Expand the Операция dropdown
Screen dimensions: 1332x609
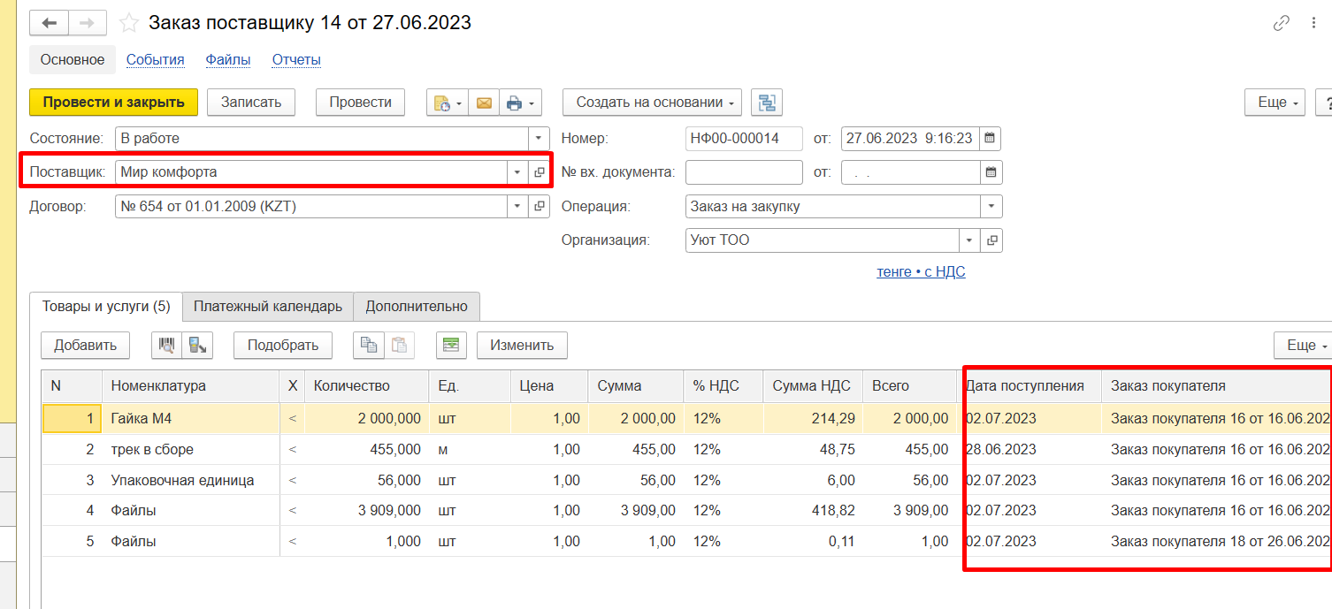point(991,207)
